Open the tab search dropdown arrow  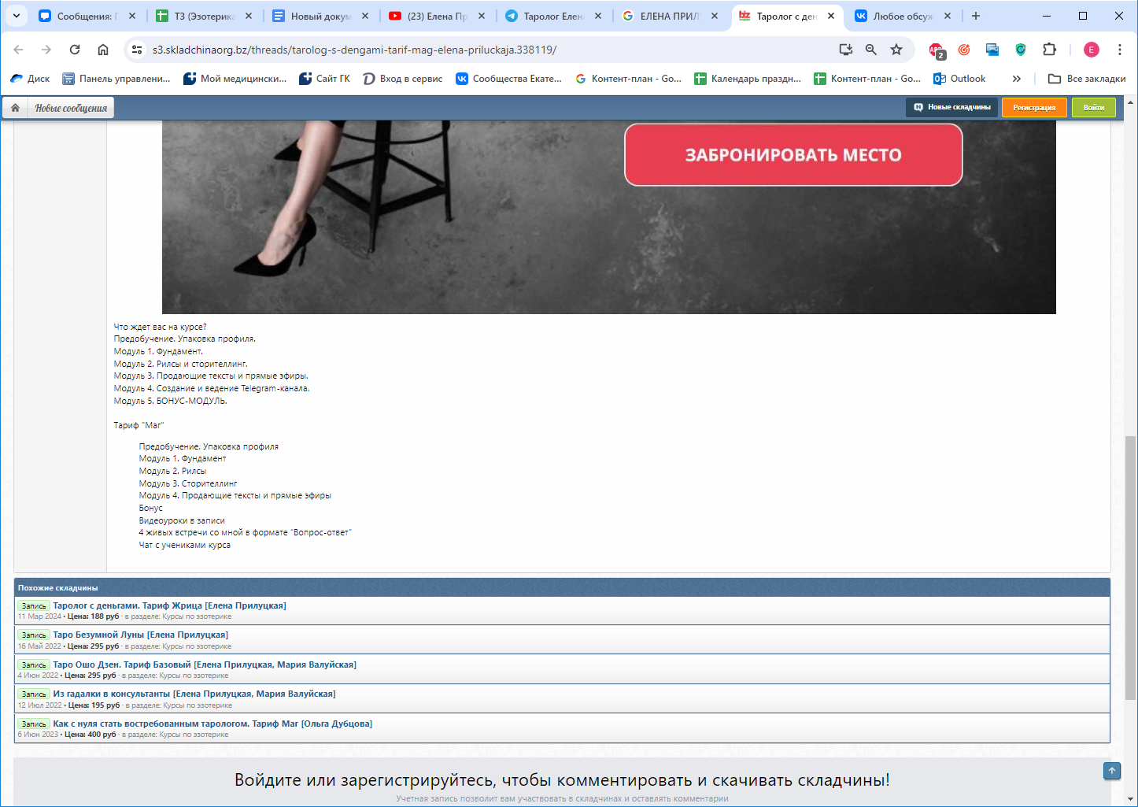(x=16, y=16)
